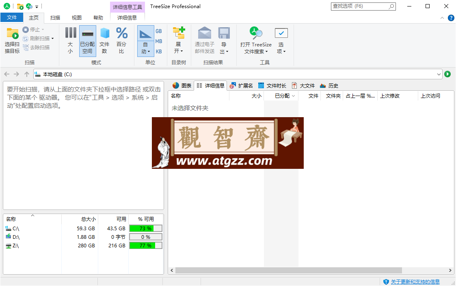Click the Stop scan icon

26,29
